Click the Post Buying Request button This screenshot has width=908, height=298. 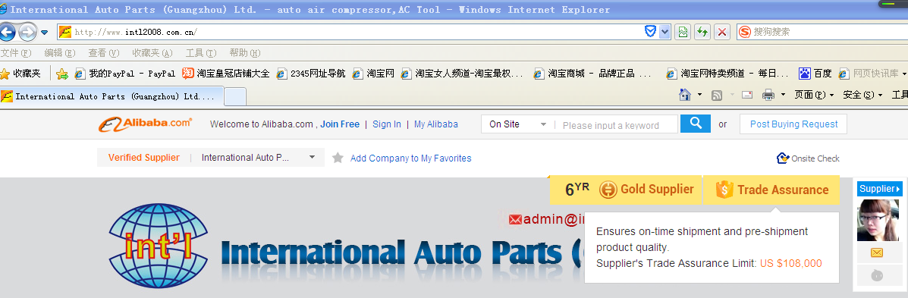(793, 124)
